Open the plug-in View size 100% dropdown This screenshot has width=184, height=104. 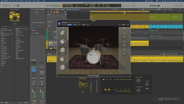[124, 25]
